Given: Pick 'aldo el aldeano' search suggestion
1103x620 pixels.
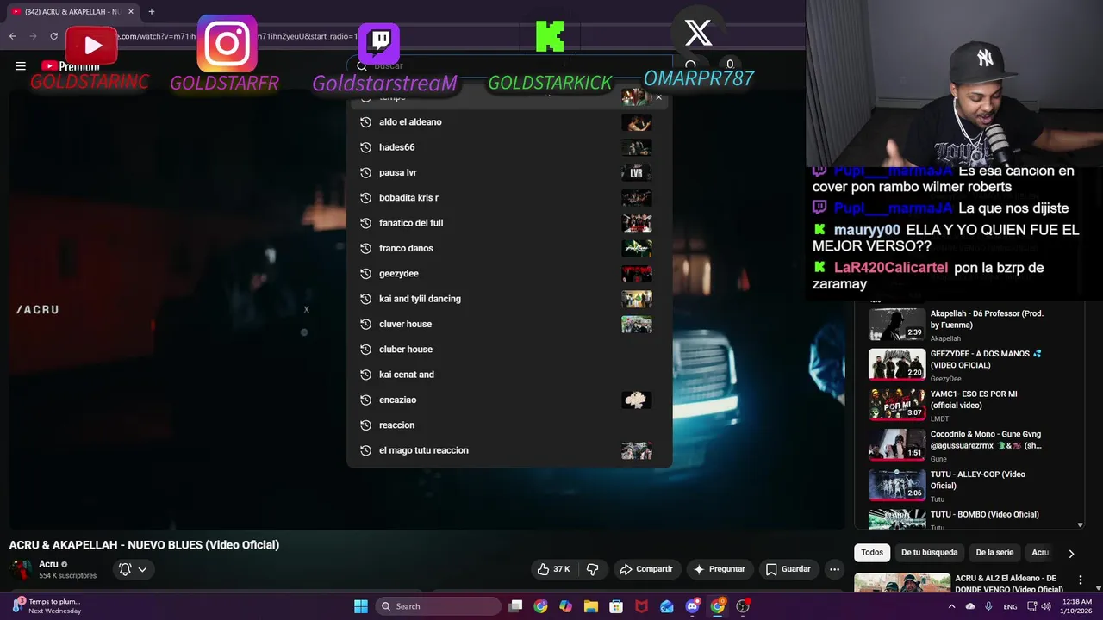Looking at the screenshot, I should [x=508, y=122].
